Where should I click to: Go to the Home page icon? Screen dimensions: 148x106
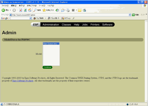coord(30,10)
